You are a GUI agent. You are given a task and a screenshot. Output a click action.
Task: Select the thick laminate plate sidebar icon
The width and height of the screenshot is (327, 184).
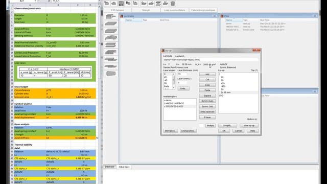(111, 31)
